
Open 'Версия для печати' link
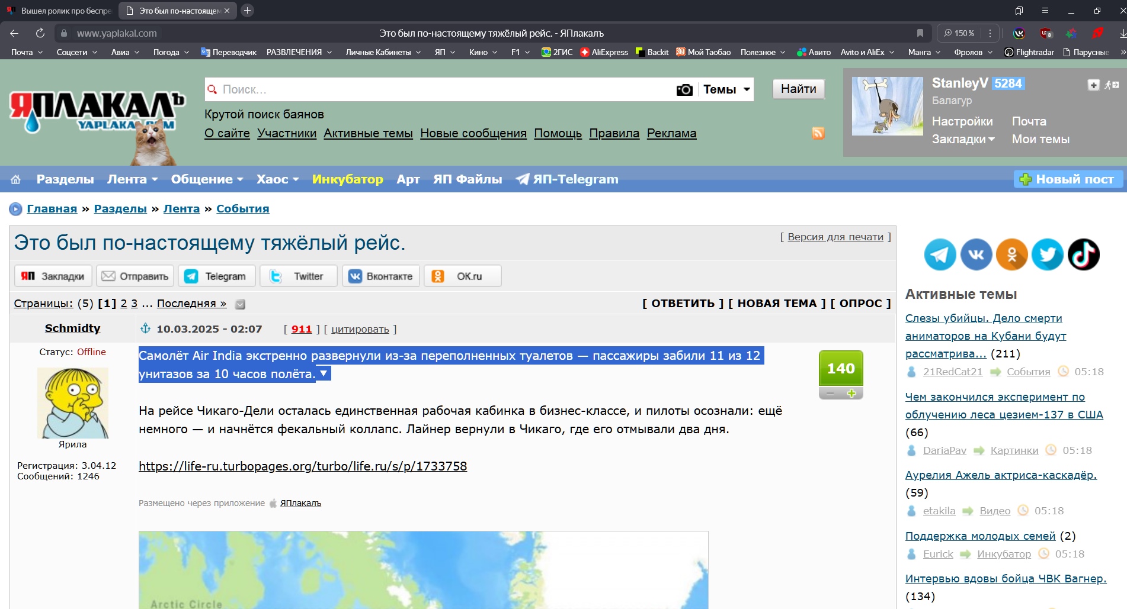(x=835, y=237)
